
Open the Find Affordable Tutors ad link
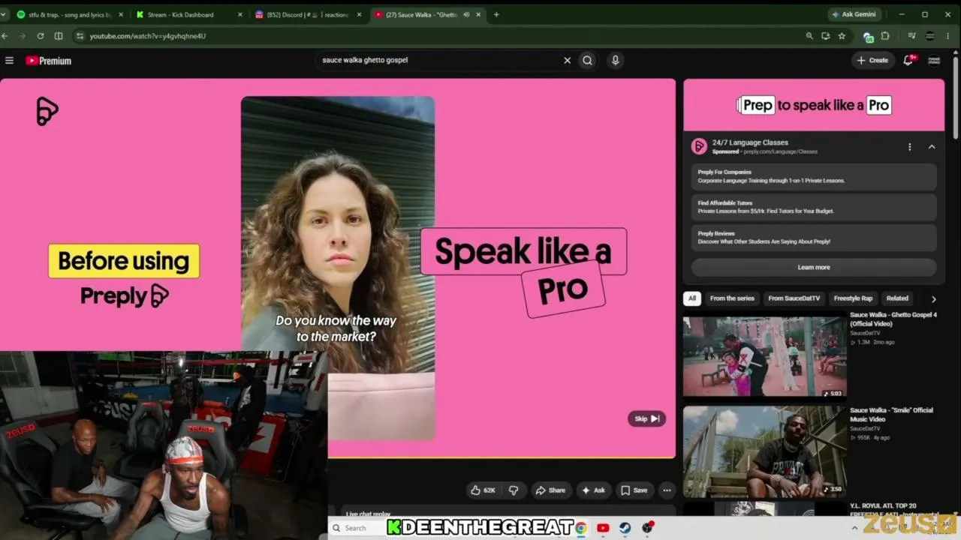[x=814, y=207]
